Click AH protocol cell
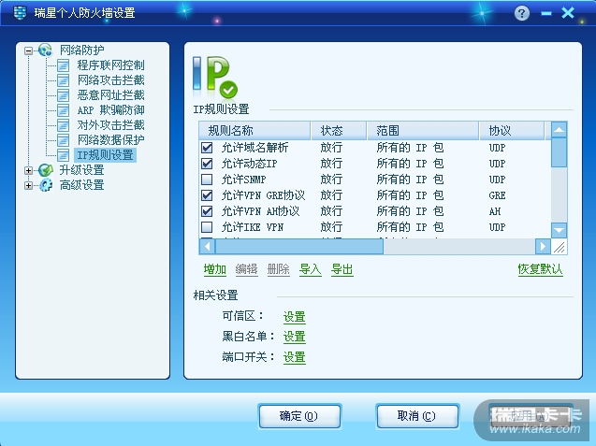Viewport: 596px width, 446px height. pyautogui.click(x=495, y=211)
